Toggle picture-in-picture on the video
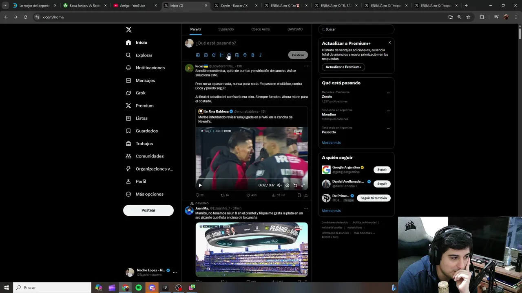This screenshot has width=522, height=293. click(x=295, y=185)
